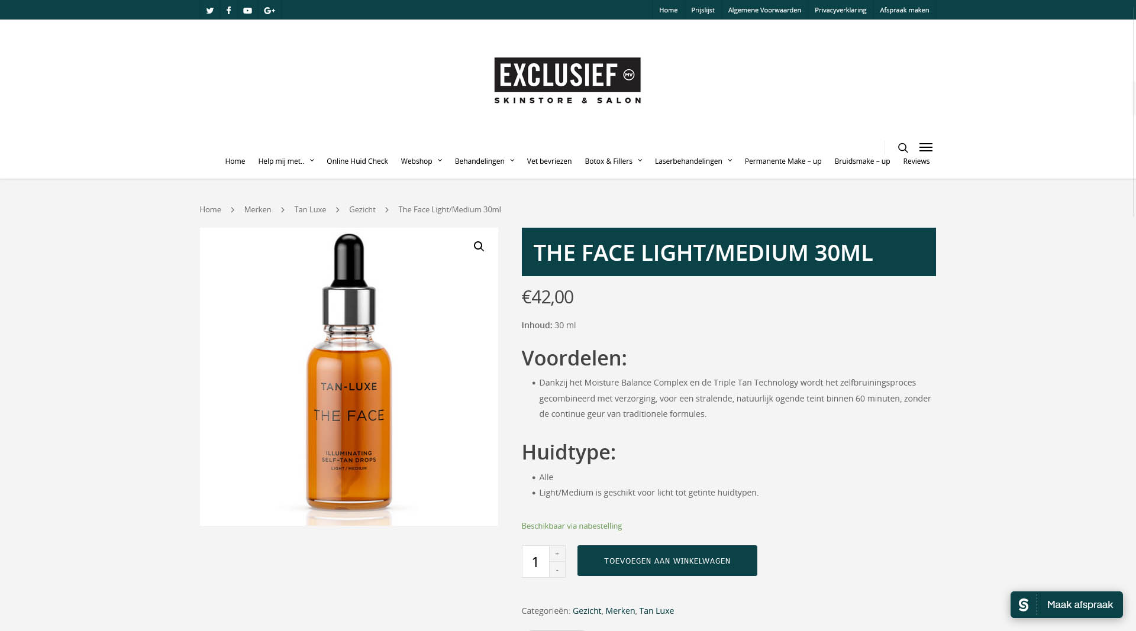Click the Exclusief Skinstore logo
Screen dimensions: 1136x631
tap(567, 80)
